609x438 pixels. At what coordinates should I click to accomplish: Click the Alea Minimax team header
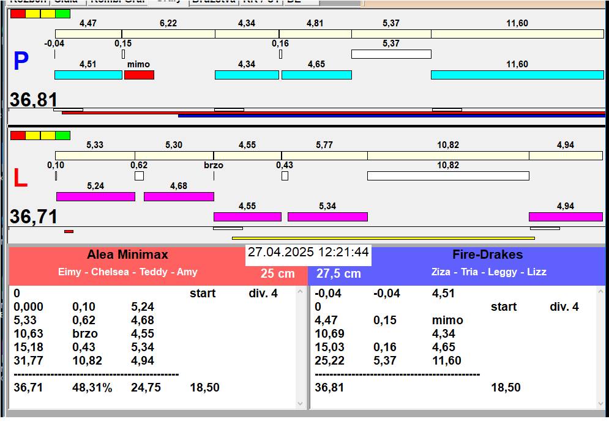[127, 255]
